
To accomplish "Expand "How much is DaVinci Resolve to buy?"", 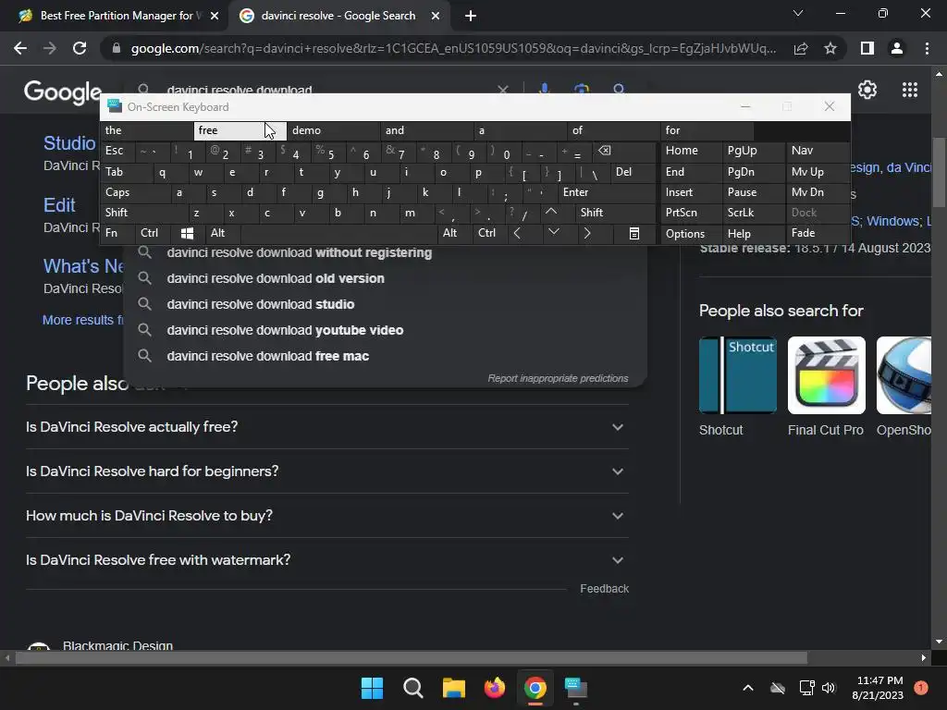I will [x=326, y=516].
